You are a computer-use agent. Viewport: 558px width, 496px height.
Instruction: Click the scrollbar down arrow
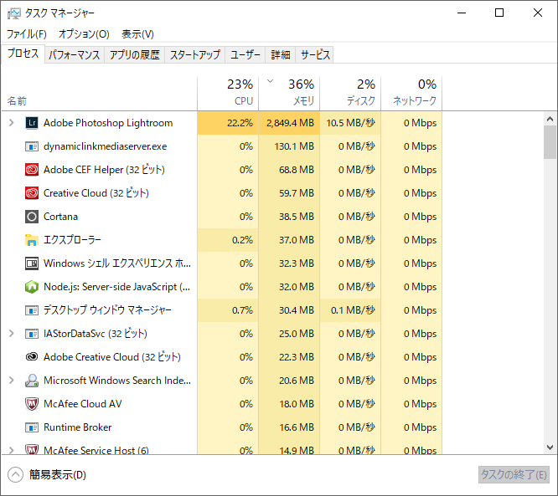point(550,447)
